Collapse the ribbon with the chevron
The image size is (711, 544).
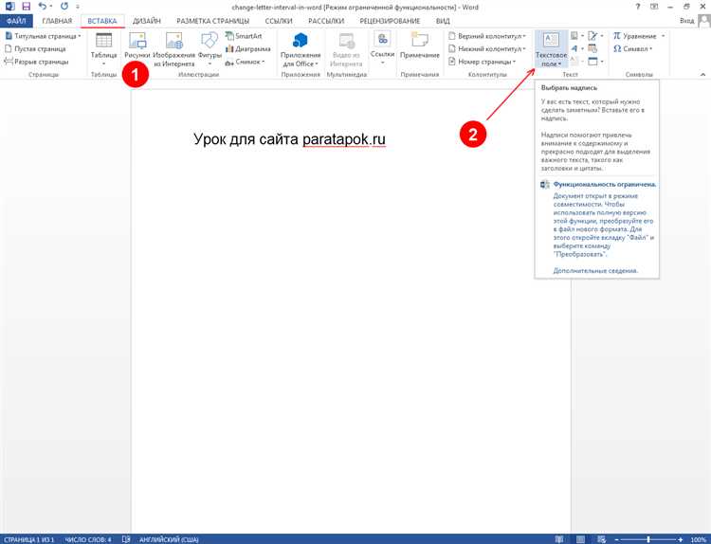point(702,74)
